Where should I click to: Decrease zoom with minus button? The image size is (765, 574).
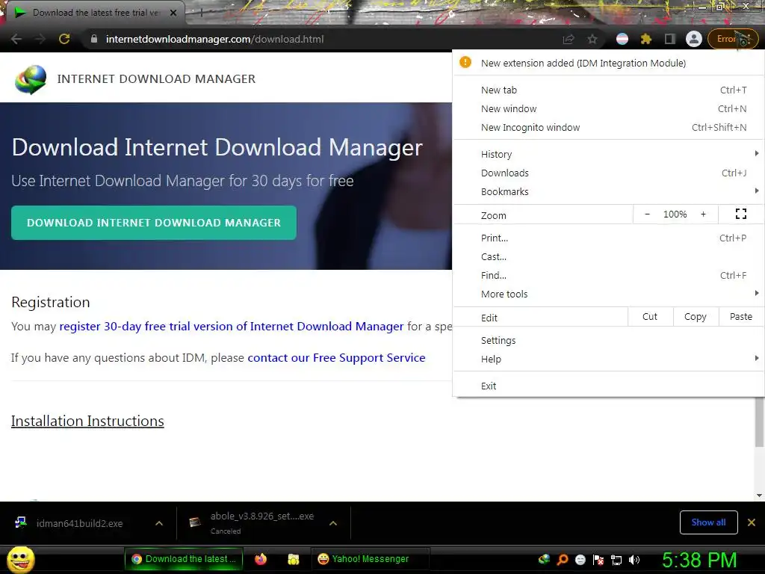coord(648,215)
